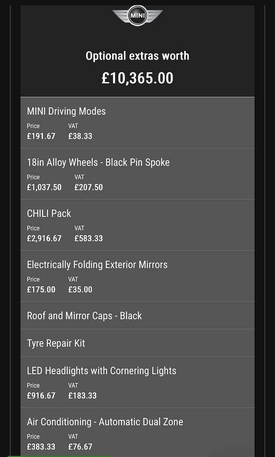Screen dimensions: 275x457
Task: Click the £2,916.67 CHILI Pack price
Action: [x=44, y=239]
